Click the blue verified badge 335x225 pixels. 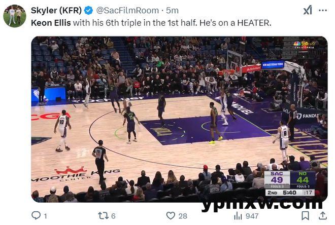(x=88, y=10)
